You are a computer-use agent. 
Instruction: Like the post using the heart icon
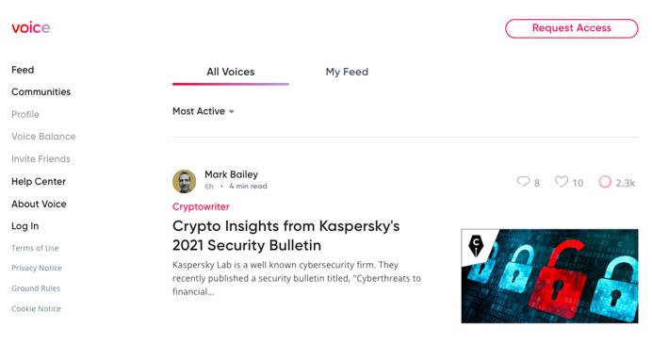(562, 181)
